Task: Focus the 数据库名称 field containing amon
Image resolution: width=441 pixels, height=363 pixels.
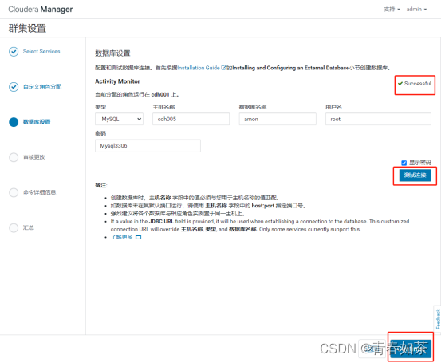Action: coord(278,119)
